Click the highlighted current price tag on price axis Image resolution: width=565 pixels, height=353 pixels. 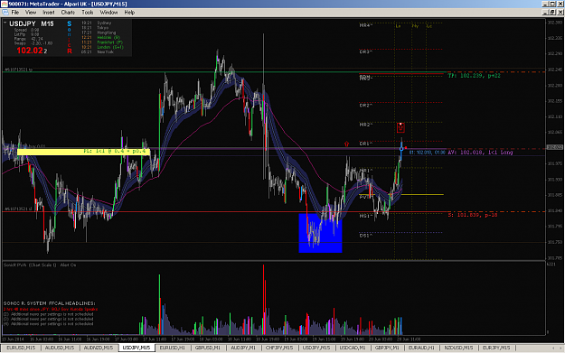[554, 147]
